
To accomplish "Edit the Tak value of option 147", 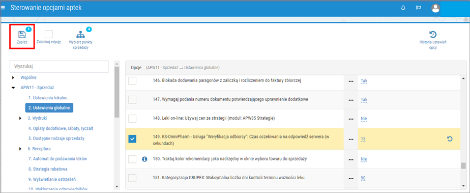I will pyautogui.click(x=364, y=99).
